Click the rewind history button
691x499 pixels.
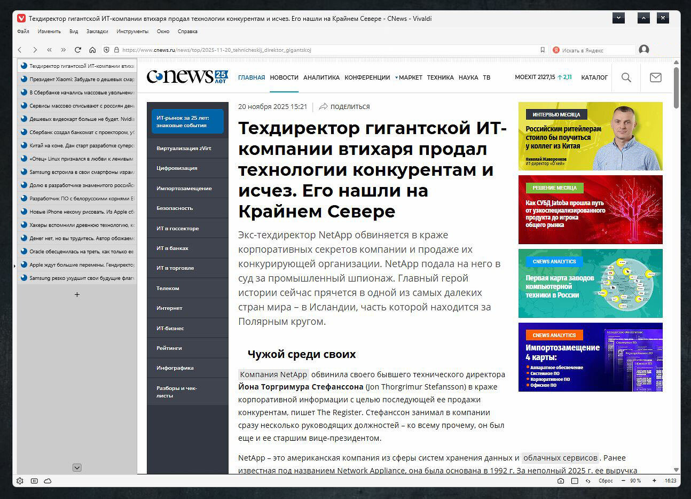click(49, 50)
